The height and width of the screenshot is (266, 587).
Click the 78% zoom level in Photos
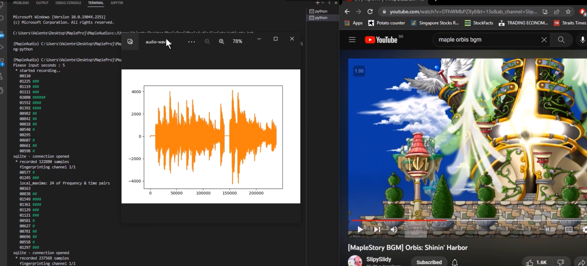pos(237,42)
